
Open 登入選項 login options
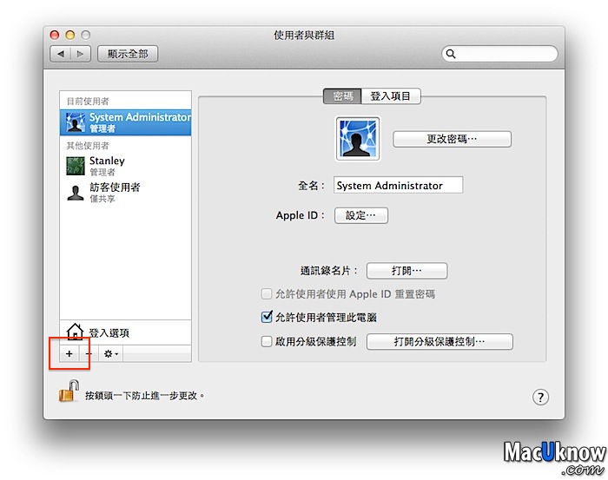point(109,332)
